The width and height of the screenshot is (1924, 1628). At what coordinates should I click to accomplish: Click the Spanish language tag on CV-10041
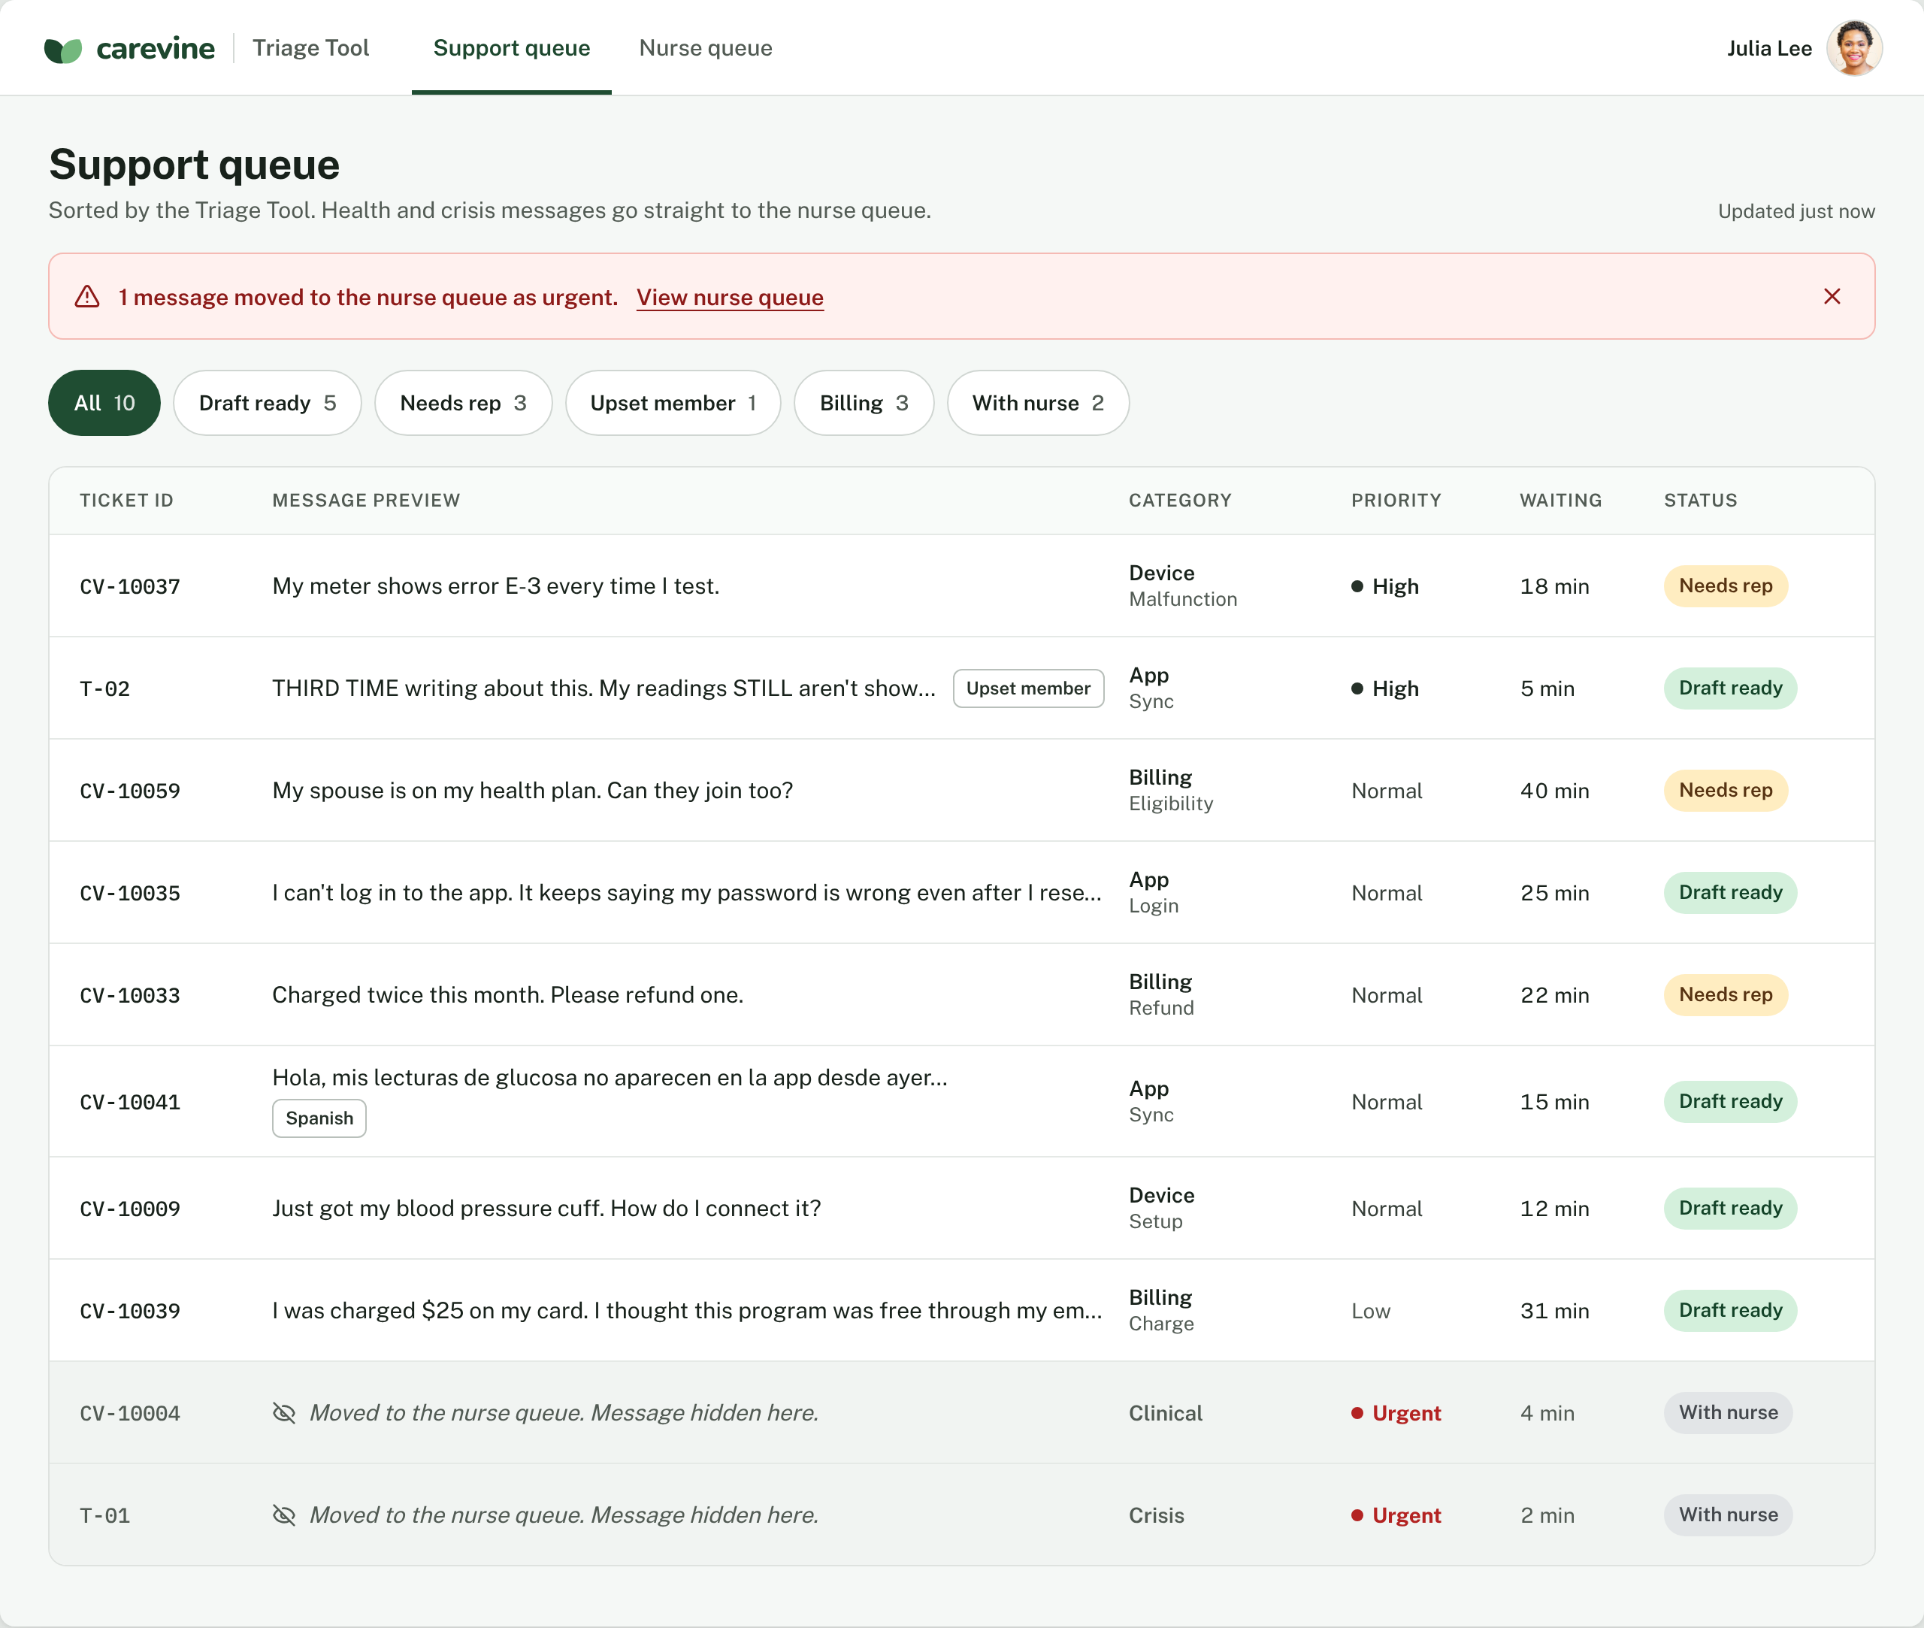tap(319, 1118)
